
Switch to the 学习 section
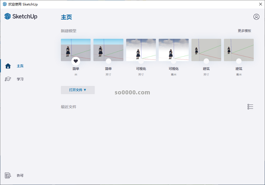[x=20, y=79]
